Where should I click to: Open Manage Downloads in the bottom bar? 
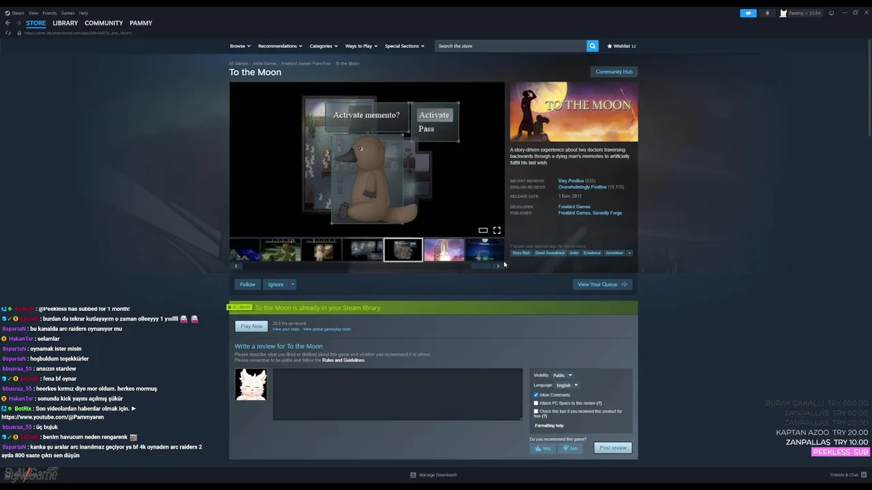click(433, 475)
